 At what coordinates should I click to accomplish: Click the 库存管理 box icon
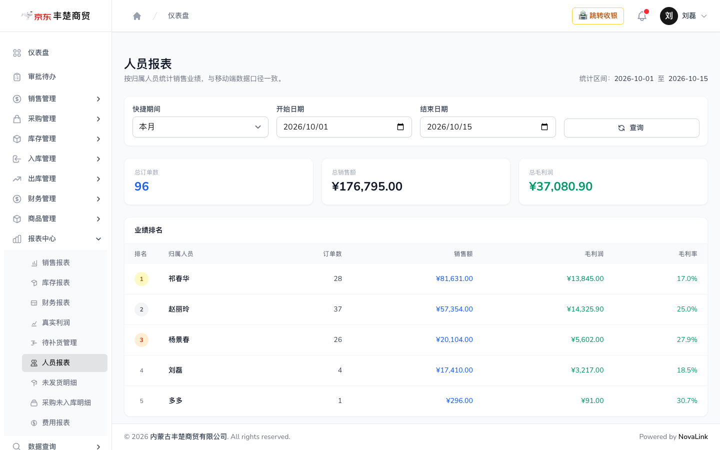click(x=17, y=139)
